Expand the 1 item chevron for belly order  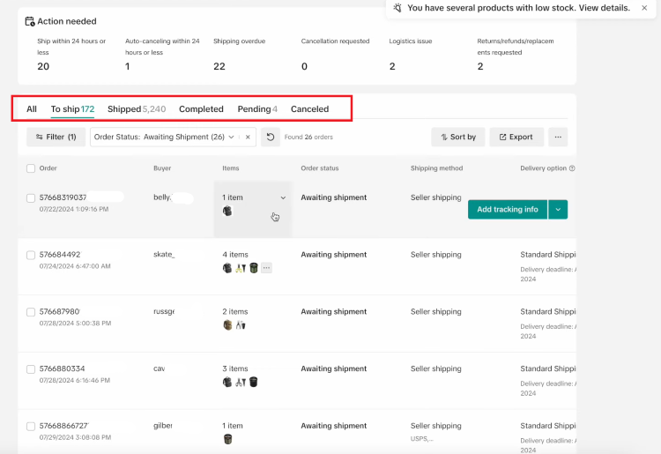click(283, 197)
